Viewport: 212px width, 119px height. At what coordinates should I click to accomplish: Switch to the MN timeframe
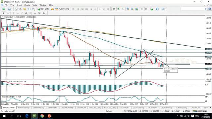[108, 9]
